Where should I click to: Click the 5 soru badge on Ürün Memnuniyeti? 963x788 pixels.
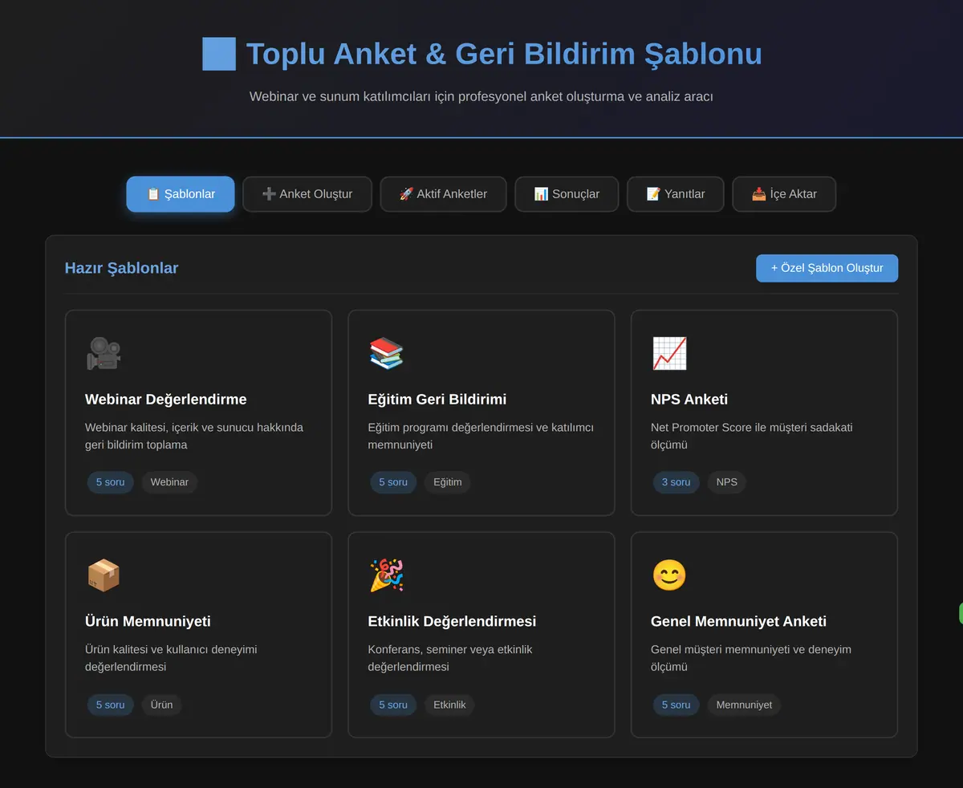111,705
